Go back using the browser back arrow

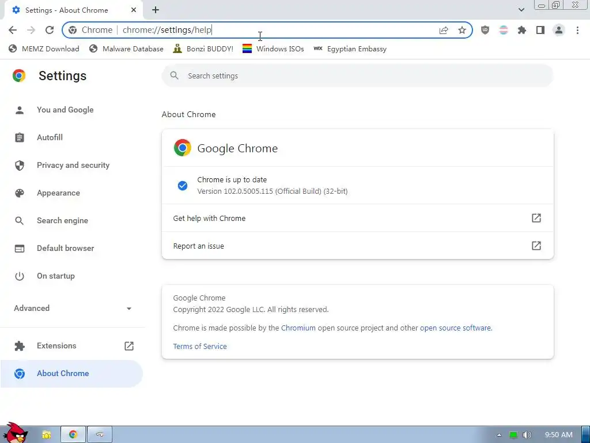tap(13, 30)
